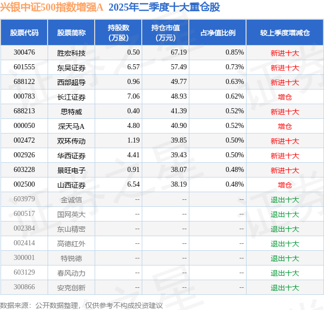The height and width of the screenshot is (310, 324).
Task: Click market value 67.19
Action: (x=179, y=53)
